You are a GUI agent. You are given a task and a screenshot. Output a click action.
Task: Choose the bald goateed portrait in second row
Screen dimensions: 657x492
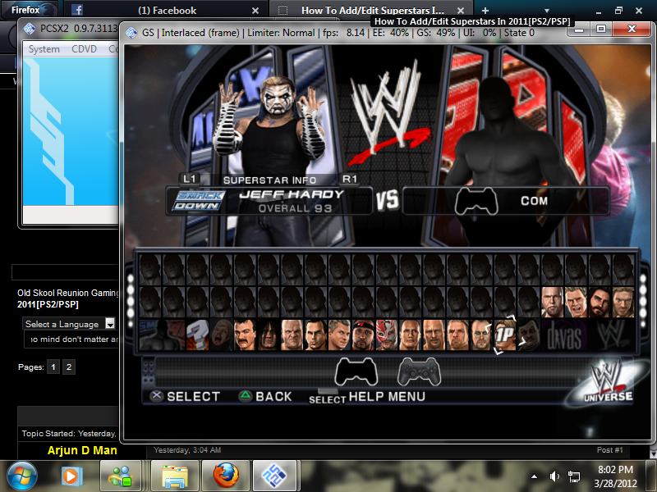[552, 302]
